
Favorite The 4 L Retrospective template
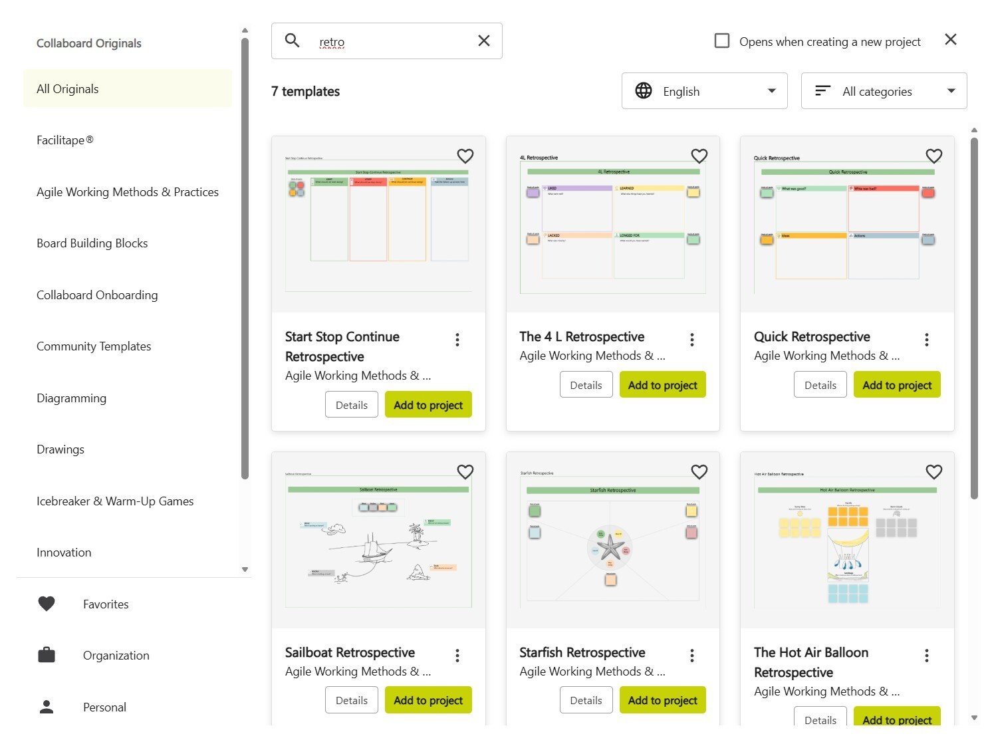point(699,156)
